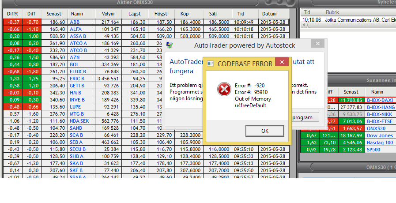This screenshot has height=203, width=396.
Task: Sort stocks by the Diff% column header
Action: point(12,14)
